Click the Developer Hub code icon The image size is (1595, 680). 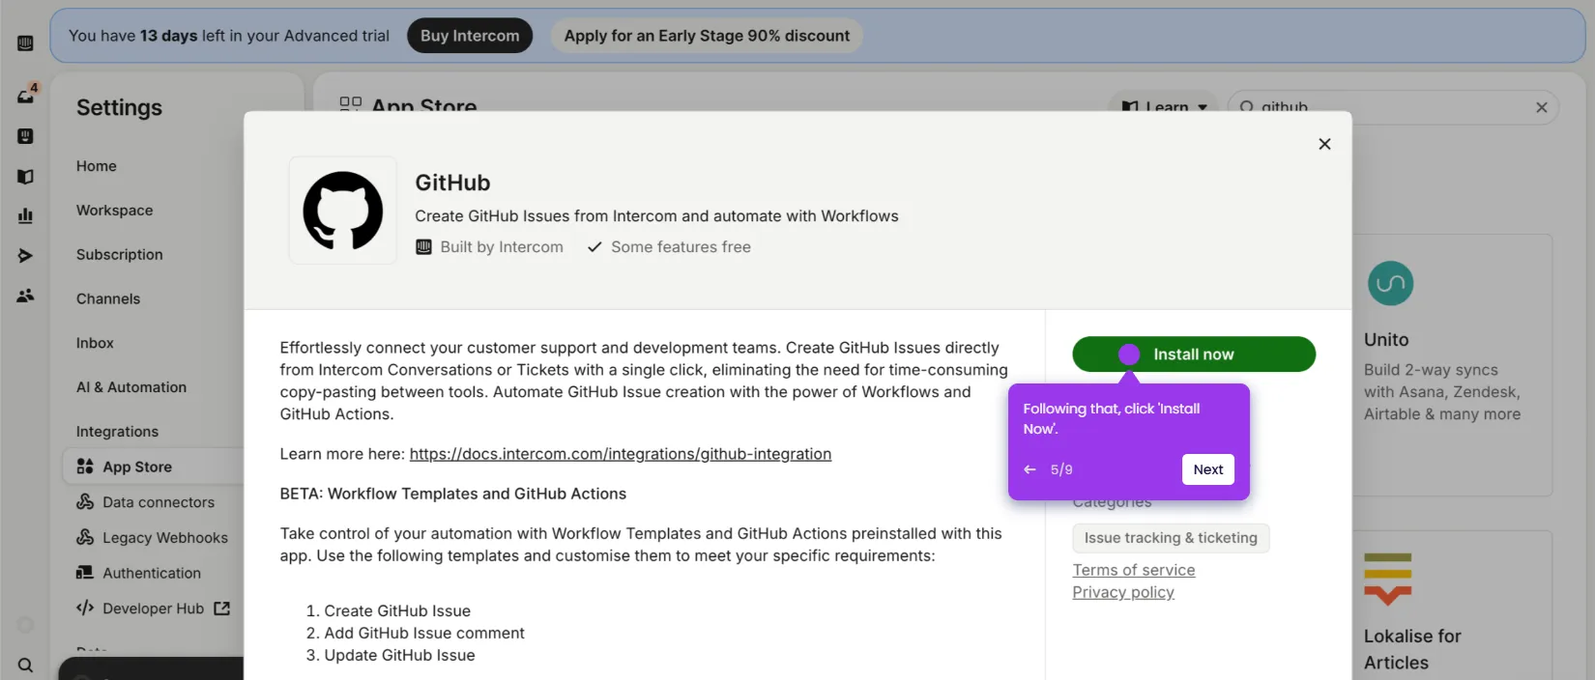85,608
